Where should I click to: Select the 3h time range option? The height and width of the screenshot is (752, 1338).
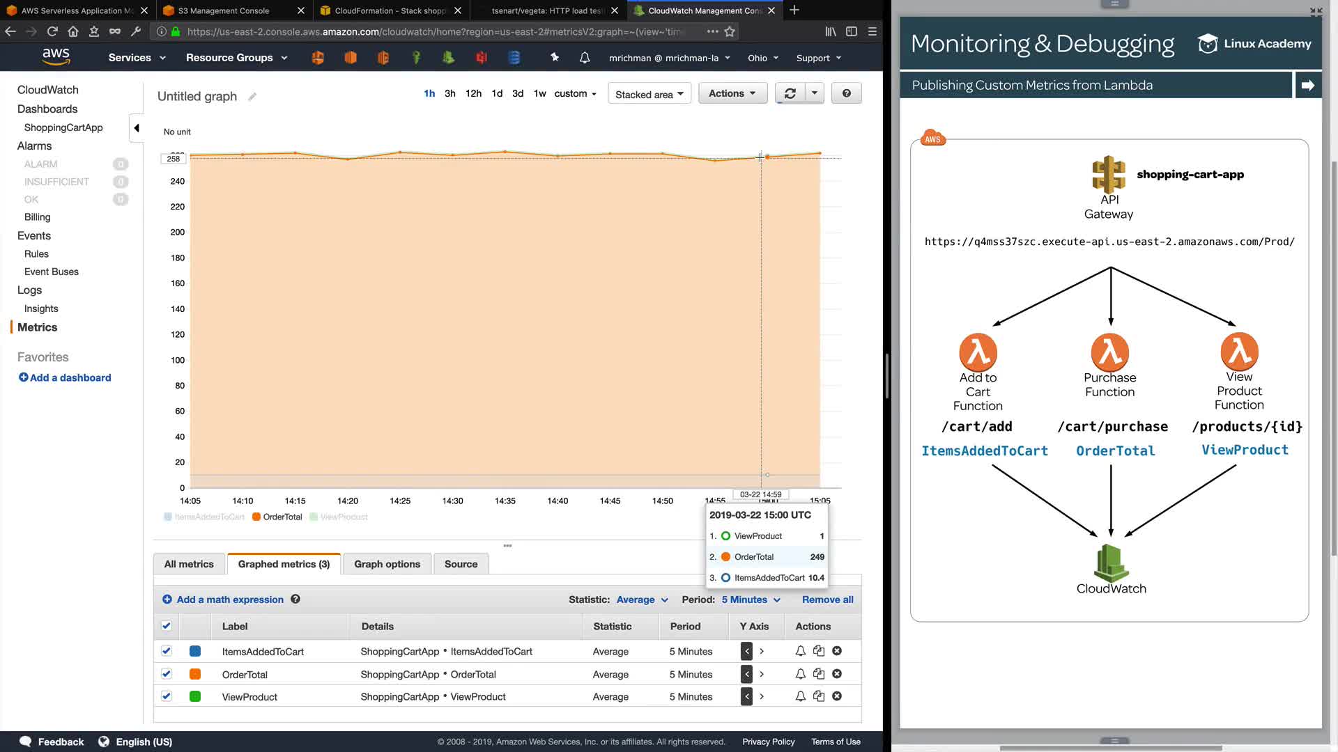click(x=449, y=93)
